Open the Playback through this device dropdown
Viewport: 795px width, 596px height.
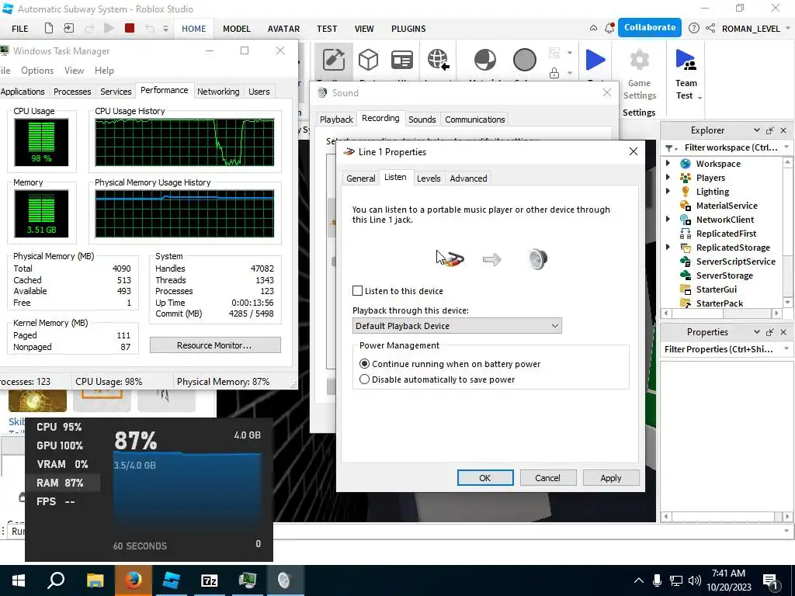point(457,326)
